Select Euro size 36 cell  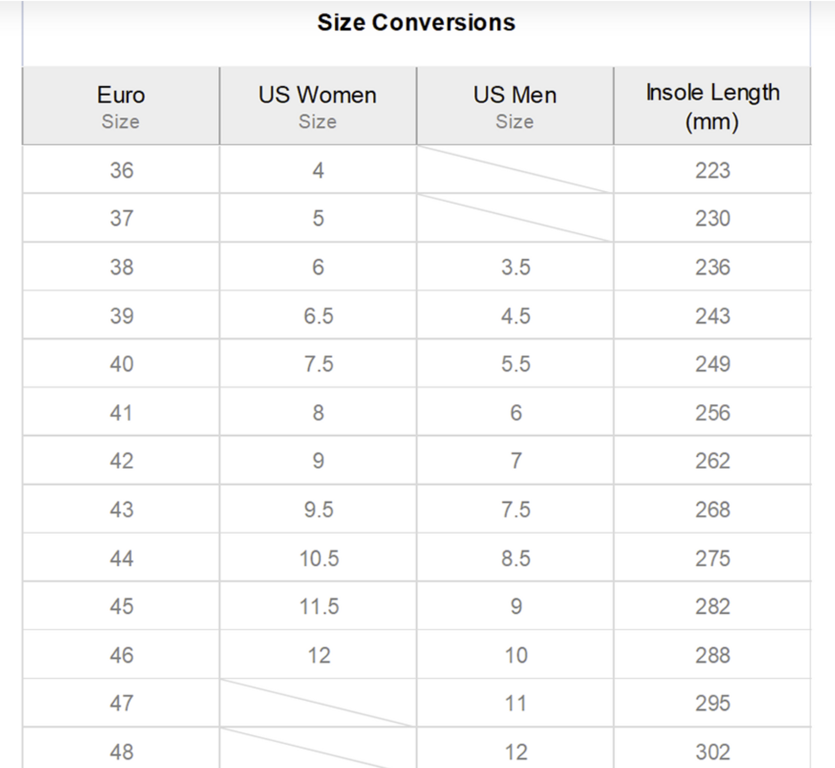click(x=121, y=171)
